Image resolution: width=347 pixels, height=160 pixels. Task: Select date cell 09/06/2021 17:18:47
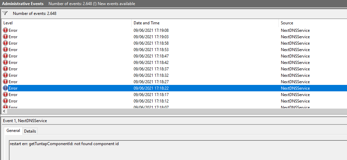coord(151,56)
